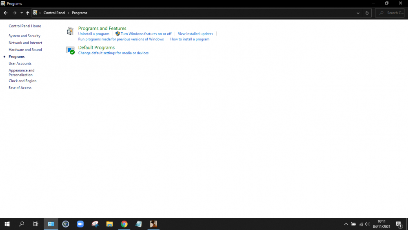Viewport: 408px width, 230px height.
Task: Go back with the back arrow
Action: [6, 13]
